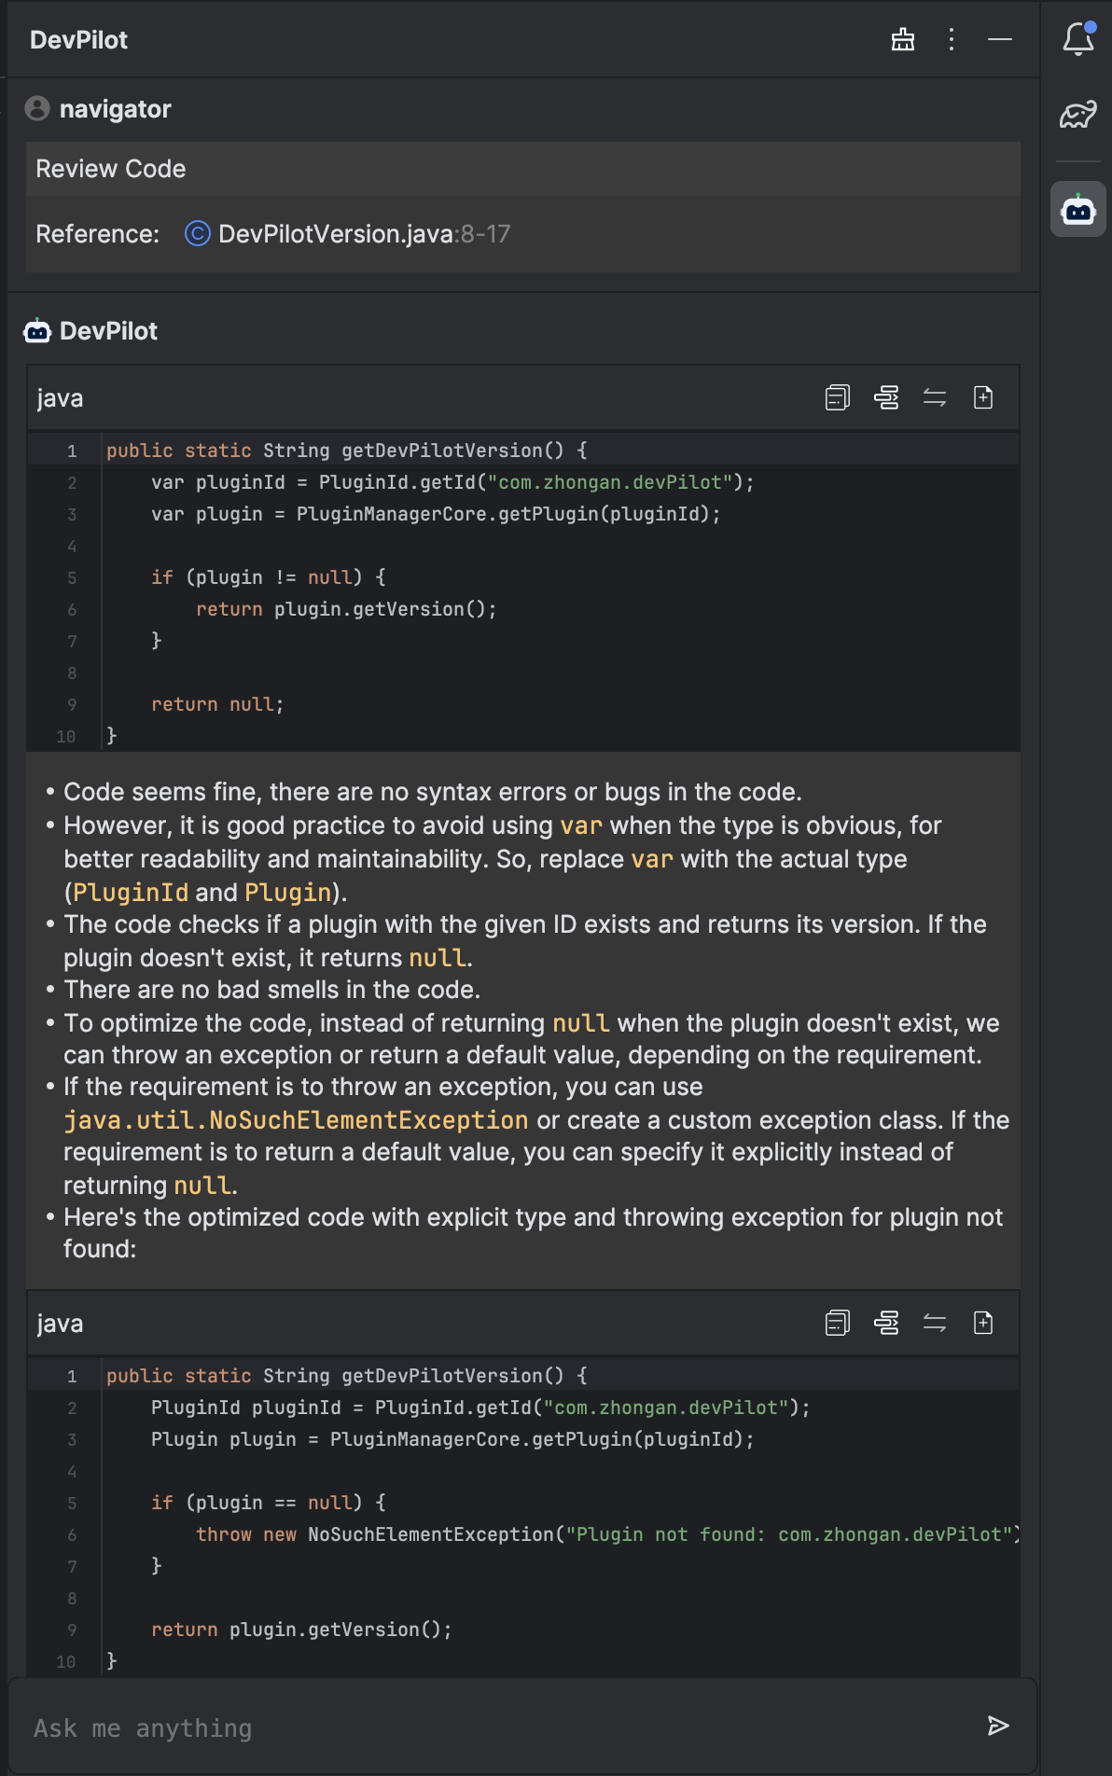The width and height of the screenshot is (1112, 1776).
Task: Open DevPilotVersion.java reference link
Action: click(364, 234)
